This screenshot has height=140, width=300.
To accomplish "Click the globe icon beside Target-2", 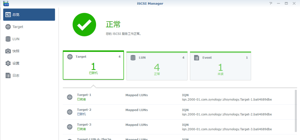I will [70, 112].
